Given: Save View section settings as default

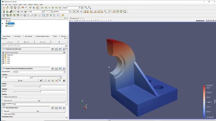Looking at the screenshot, I should pyautogui.click(x=64, y=108).
